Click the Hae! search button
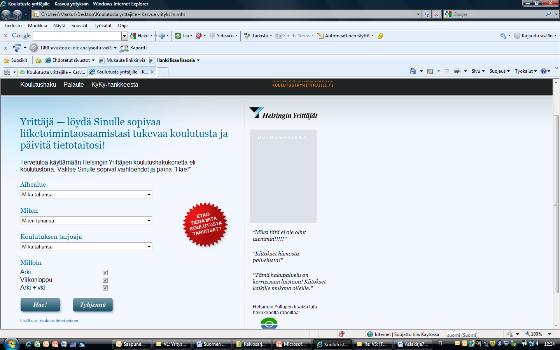This screenshot has height=350, width=560. 40,305
